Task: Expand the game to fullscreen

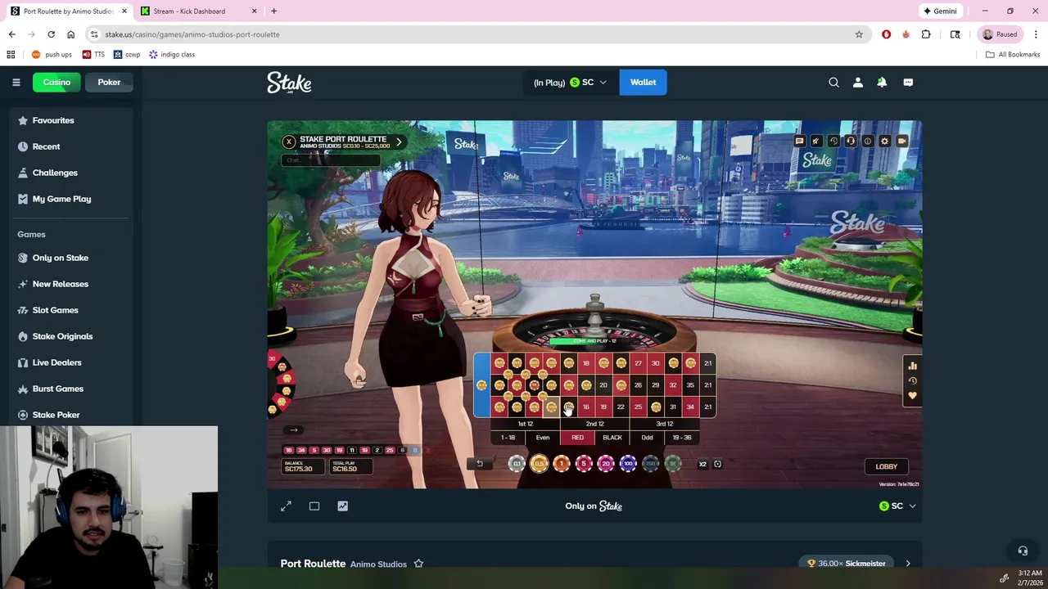Action: [x=286, y=506]
